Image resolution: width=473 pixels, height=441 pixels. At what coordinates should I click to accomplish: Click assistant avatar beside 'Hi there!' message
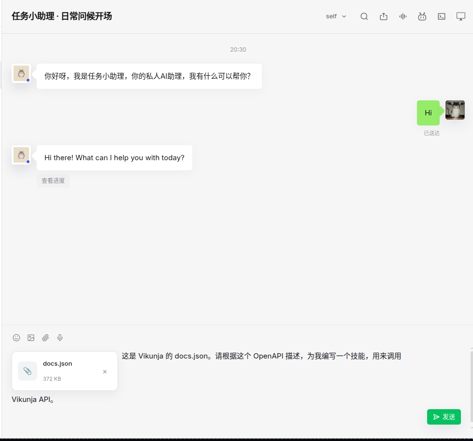click(x=21, y=155)
